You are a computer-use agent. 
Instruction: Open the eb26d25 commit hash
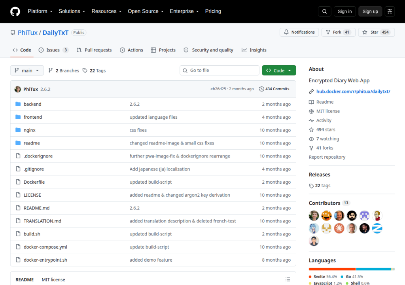click(x=218, y=89)
